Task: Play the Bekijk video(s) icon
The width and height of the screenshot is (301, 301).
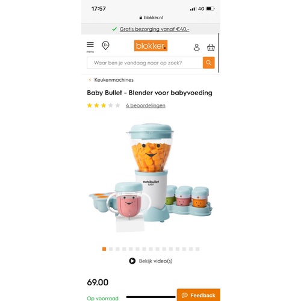Action: pos(132,261)
